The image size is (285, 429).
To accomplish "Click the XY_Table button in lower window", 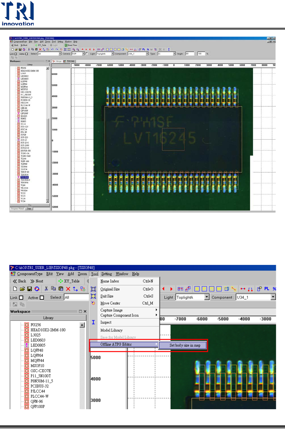I will (x=69, y=281).
